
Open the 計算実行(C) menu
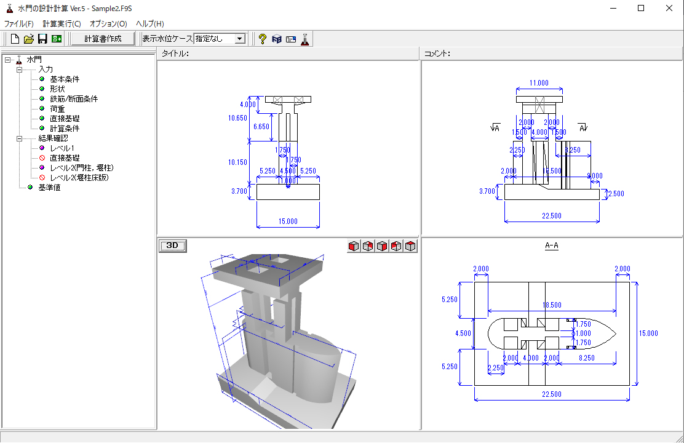62,23
